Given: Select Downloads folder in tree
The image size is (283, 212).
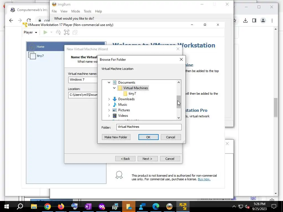Looking at the screenshot, I should [126, 99].
